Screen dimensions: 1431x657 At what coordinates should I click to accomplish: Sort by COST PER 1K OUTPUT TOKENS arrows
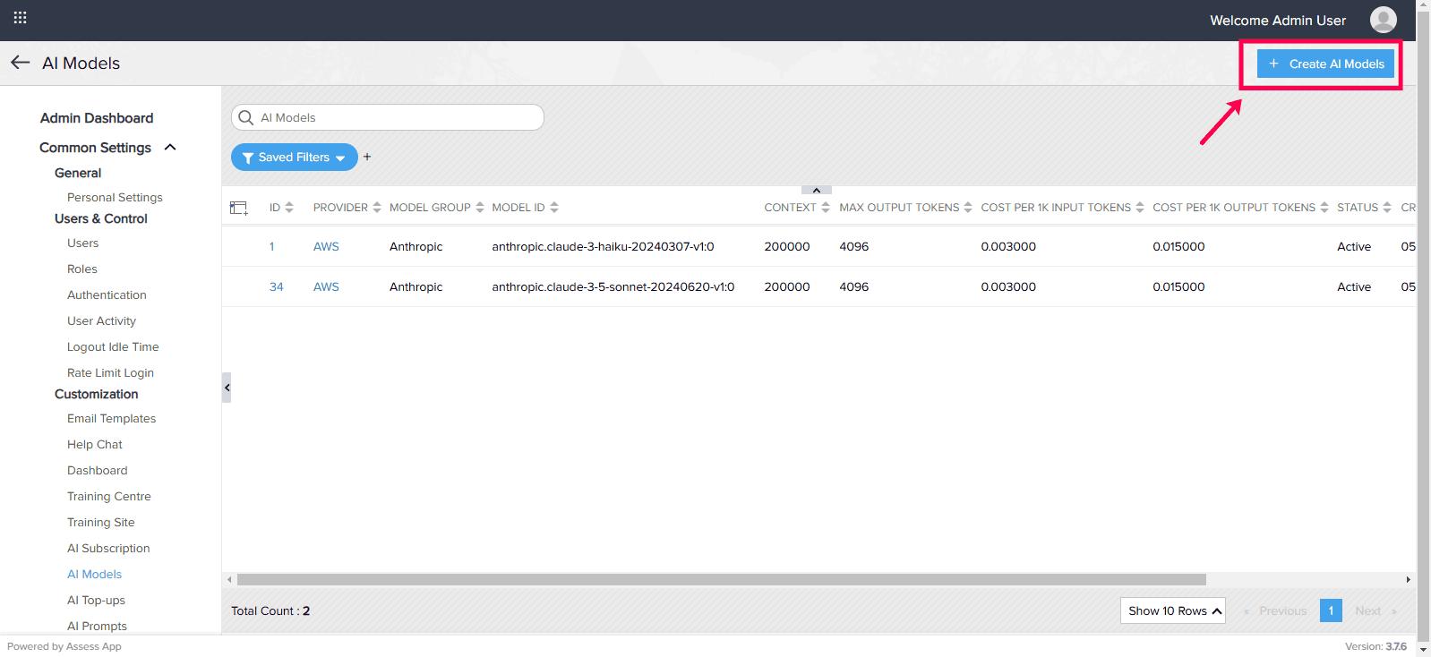click(1324, 208)
